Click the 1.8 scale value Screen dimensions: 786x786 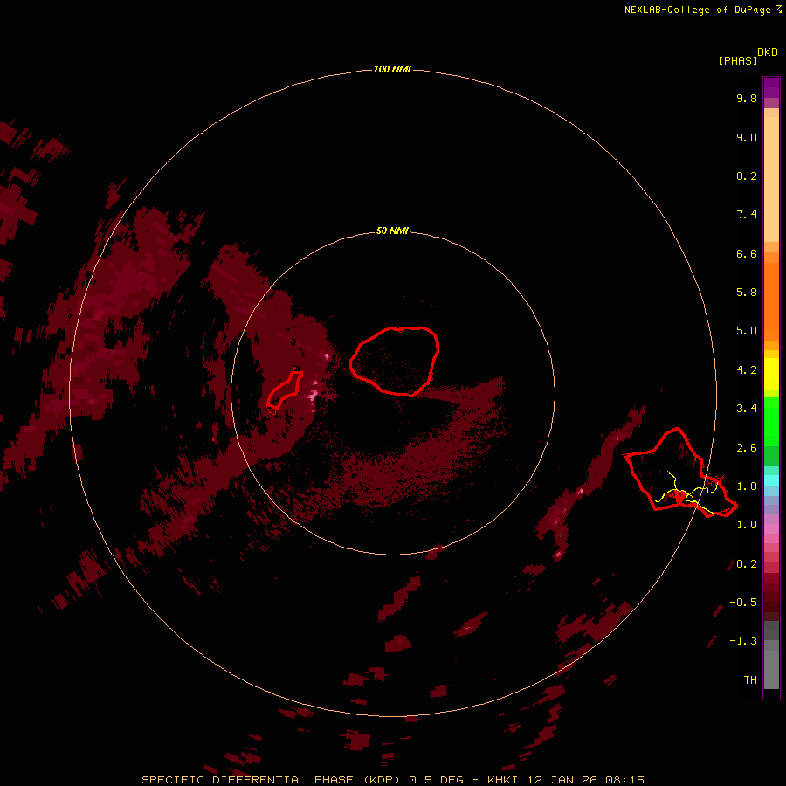coord(747,486)
